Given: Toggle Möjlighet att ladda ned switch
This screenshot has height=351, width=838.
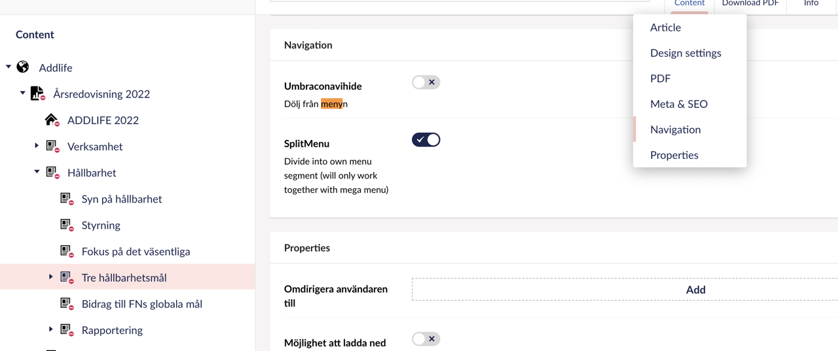Looking at the screenshot, I should [x=426, y=339].
